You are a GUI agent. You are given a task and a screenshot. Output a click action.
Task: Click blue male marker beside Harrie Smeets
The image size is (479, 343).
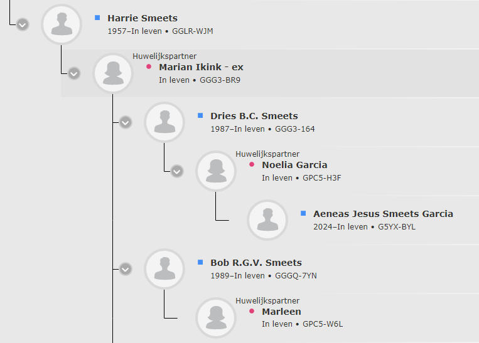pyautogui.click(x=97, y=18)
